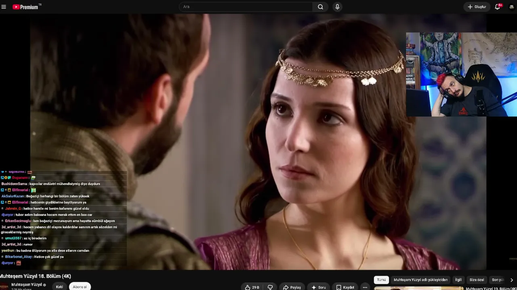
Task: Select the Size özel filter chip
Action: pos(477,280)
